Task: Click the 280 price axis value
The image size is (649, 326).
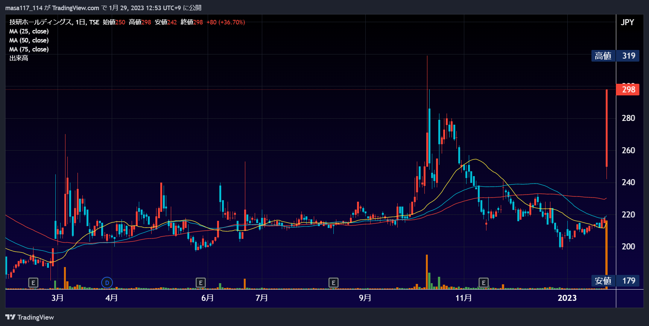Action: coord(628,118)
